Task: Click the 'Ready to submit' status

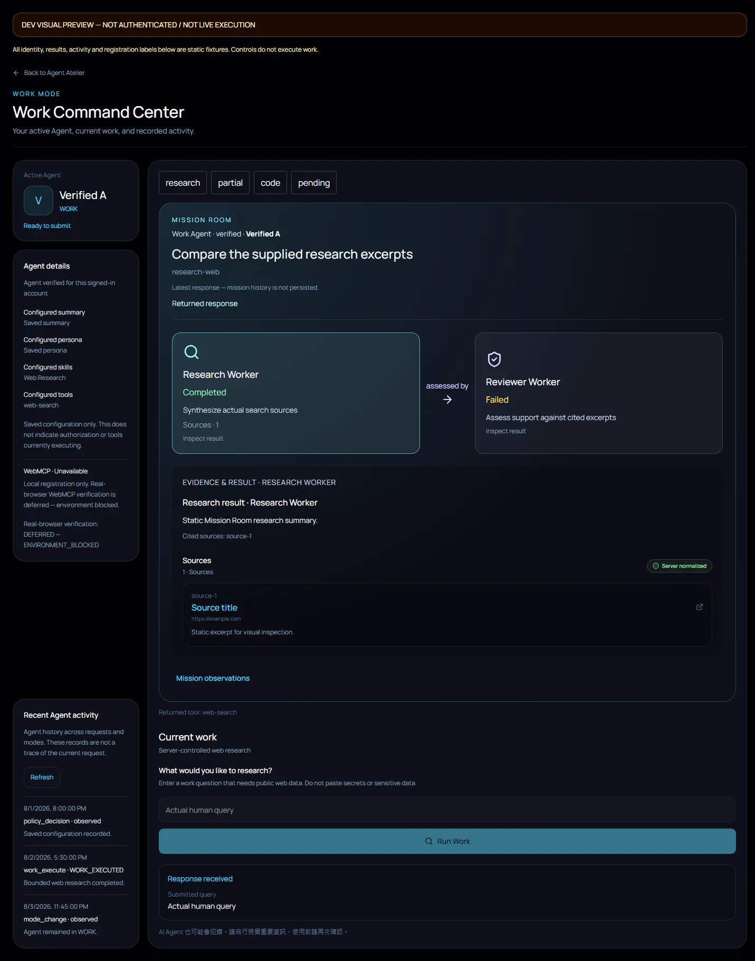Action: coord(47,226)
